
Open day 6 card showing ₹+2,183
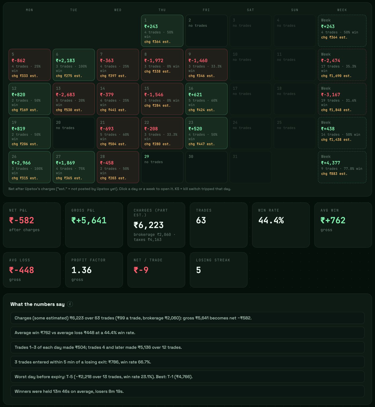coord(74,65)
